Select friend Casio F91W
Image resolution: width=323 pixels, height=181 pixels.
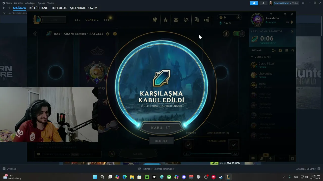(273, 65)
